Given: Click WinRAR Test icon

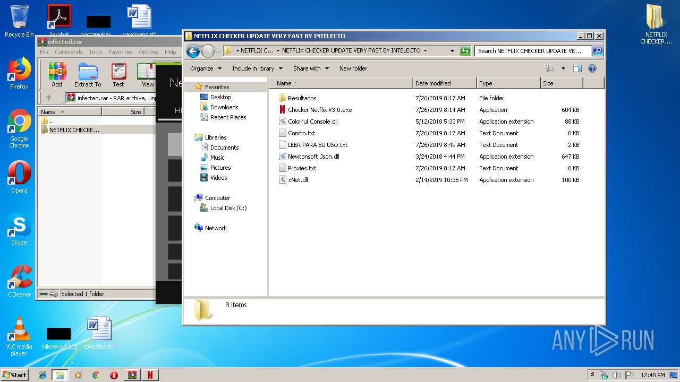Looking at the screenshot, I should (118, 75).
